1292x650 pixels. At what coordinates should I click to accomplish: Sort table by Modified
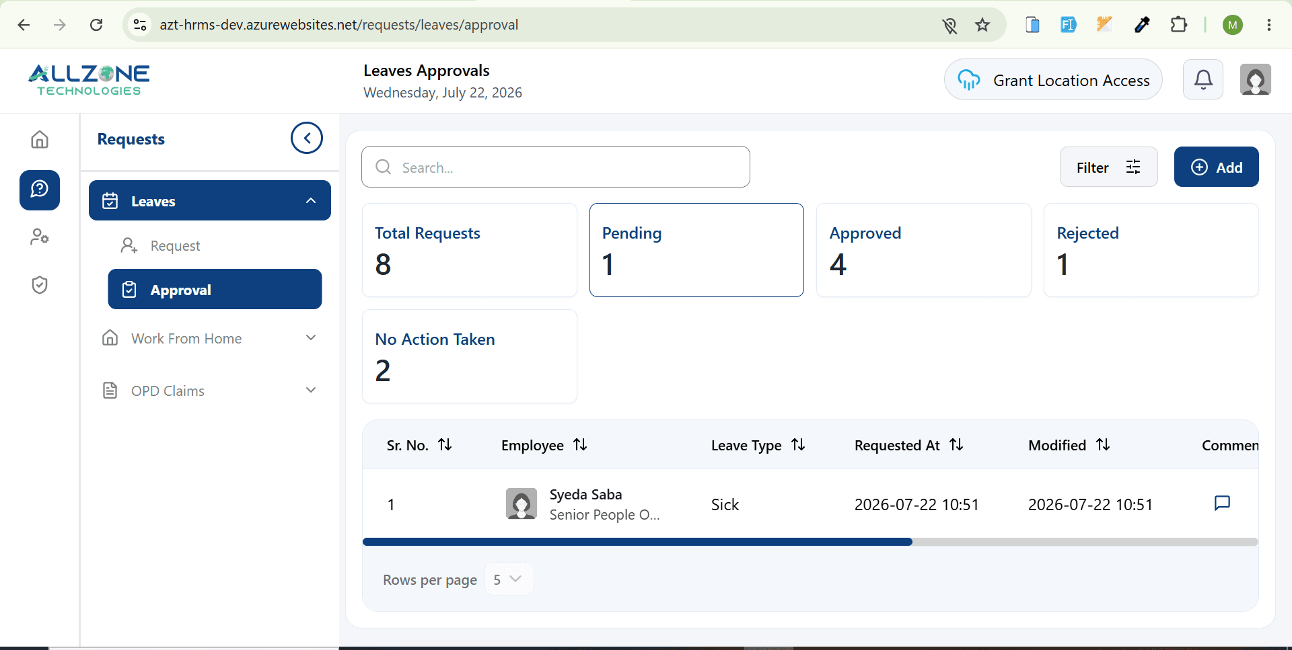(1103, 445)
